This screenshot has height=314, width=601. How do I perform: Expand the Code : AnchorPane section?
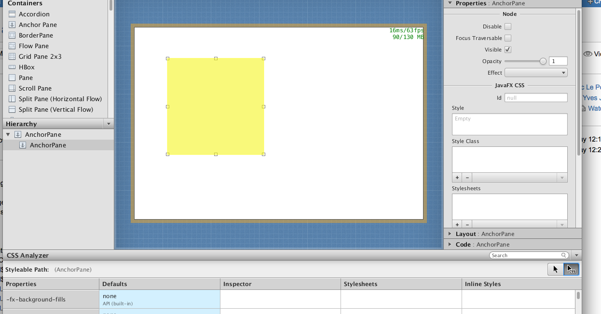(450, 244)
